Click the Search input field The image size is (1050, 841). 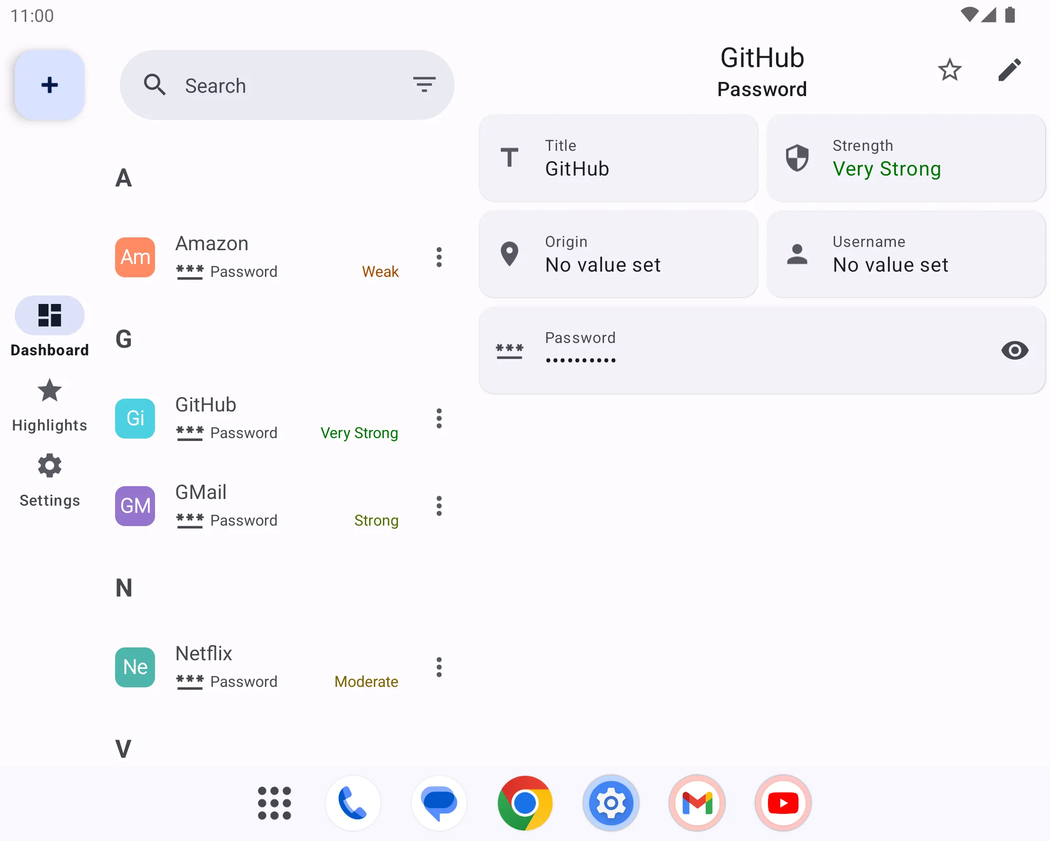point(287,85)
